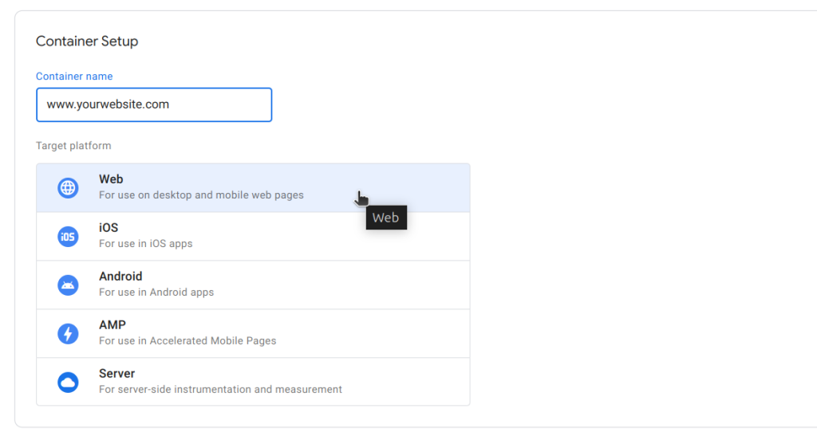The width and height of the screenshot is (817, 440).
Task: Click "For use on desktop and mobile web pages"
Action: click(201, 194)
